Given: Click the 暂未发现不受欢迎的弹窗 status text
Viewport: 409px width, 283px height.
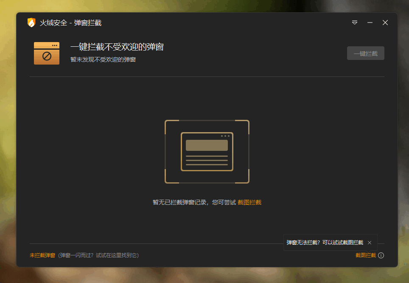Looking at the screenshot, I should pos(103,59).
